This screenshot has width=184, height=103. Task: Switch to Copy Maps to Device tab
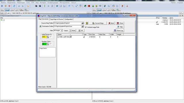(56, 19)
